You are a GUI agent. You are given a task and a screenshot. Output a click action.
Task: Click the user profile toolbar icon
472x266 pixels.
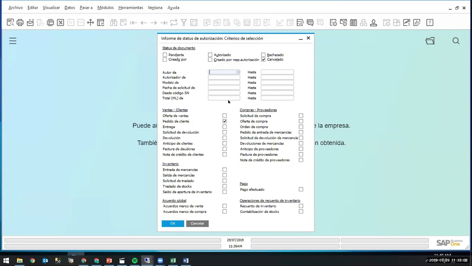coord(373,23)
